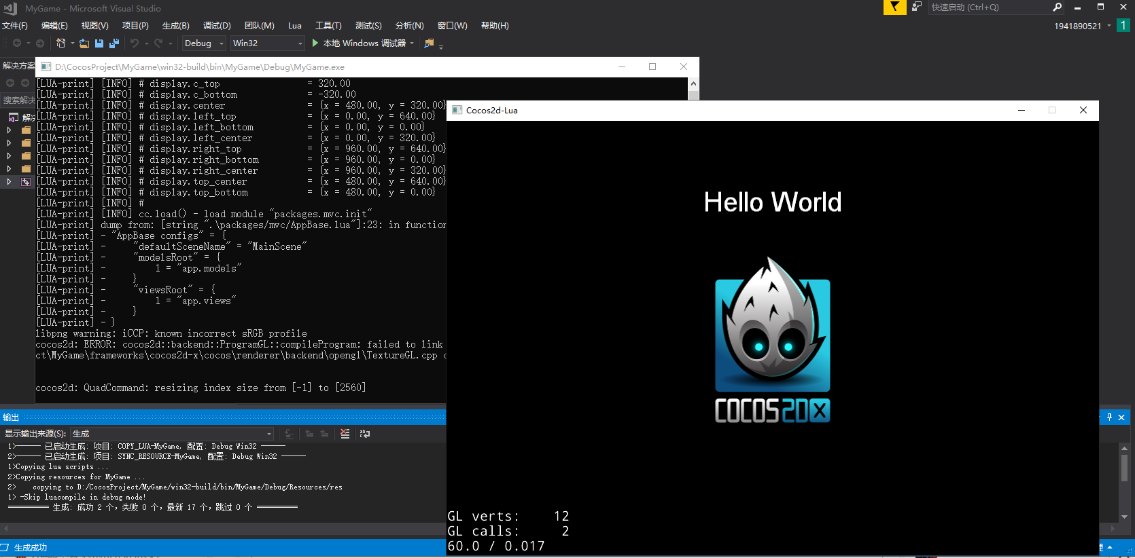Expand the debugger target dropdown arrow
1135x558 pixels.
412,43
